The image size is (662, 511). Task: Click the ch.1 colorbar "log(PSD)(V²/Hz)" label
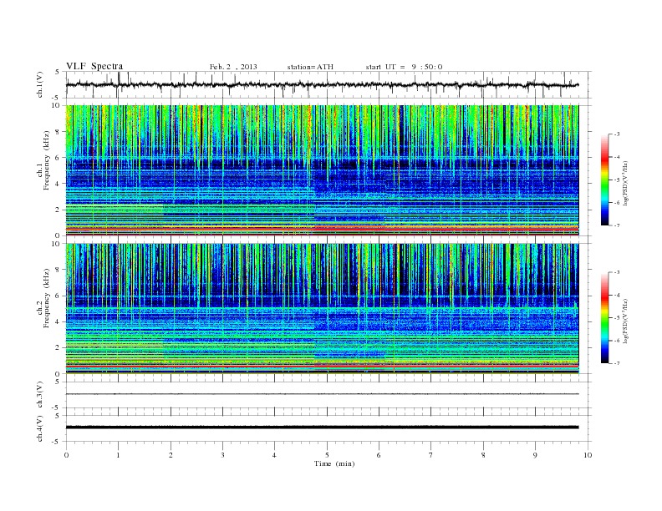625,184
